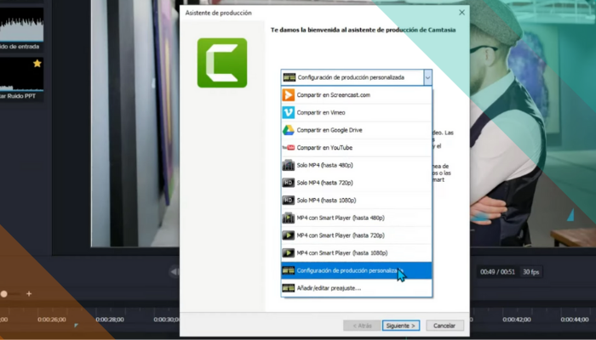Viewport: 596px width, 340px height.
Task: Click the favorite star on audio effect thumbnail
Action: click(37, 64)
